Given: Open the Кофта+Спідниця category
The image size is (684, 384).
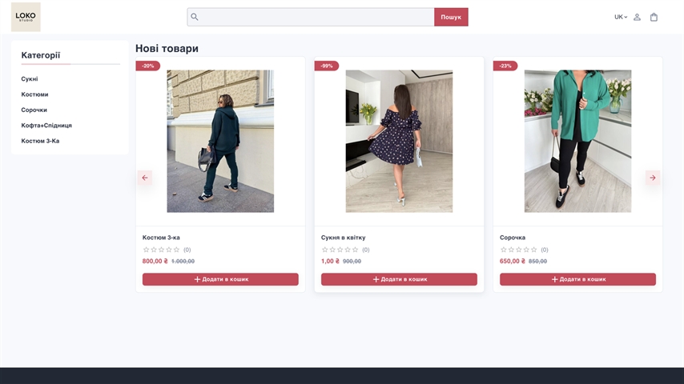Looking at the screenshot, I should (46, 126).
